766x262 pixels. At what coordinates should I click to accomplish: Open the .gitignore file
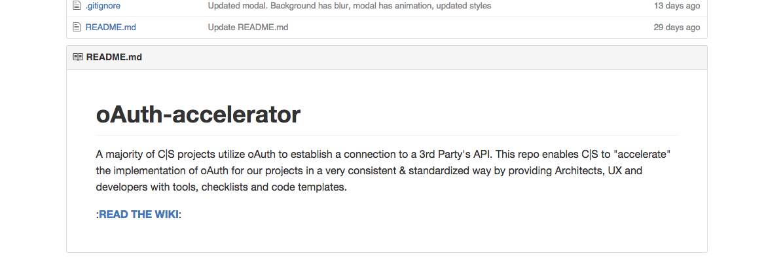tap(103, 6)
